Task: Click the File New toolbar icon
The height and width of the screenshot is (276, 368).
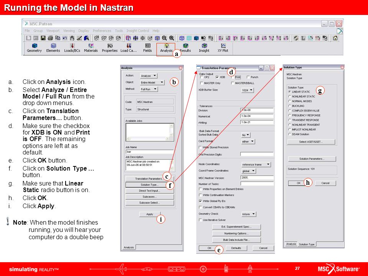Action: pyautogui.click(x=29, y=38)
